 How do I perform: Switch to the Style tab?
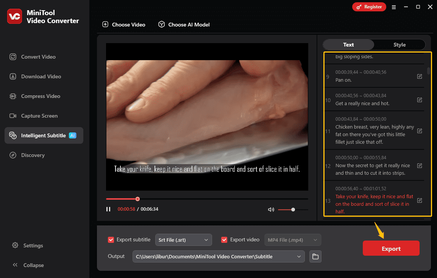tap(400, 45)
